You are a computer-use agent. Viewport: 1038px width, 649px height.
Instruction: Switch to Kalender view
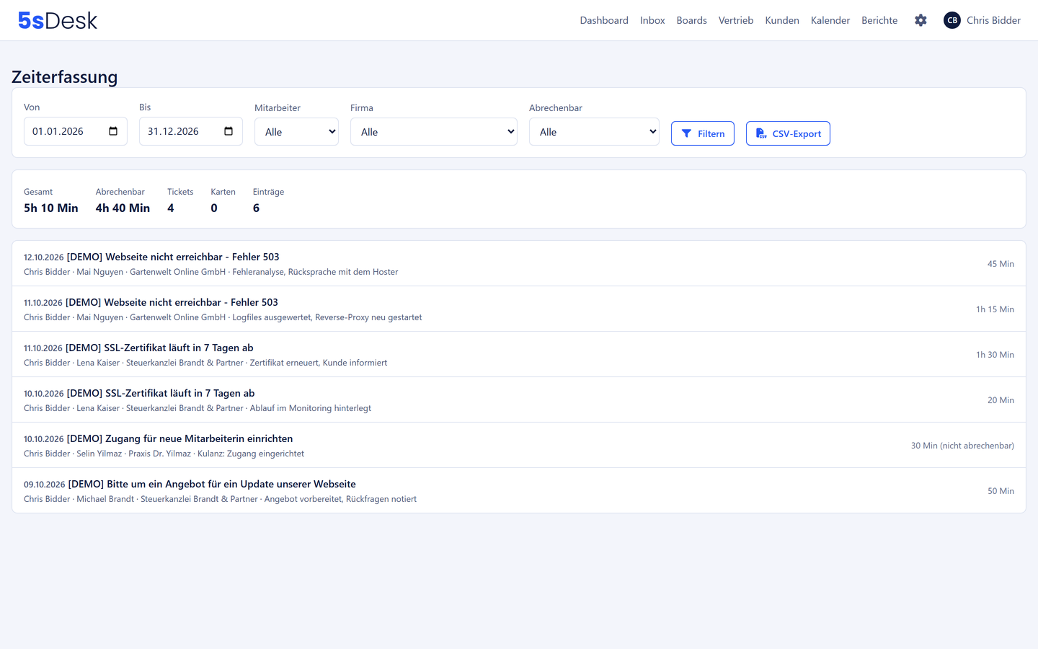click(830, 20)
